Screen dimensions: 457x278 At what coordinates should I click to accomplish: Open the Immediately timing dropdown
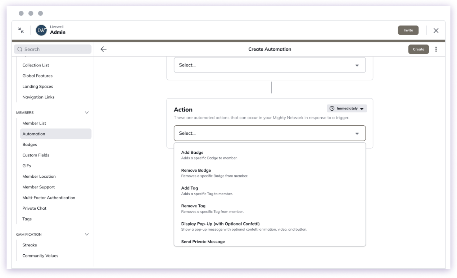(347, 108)
